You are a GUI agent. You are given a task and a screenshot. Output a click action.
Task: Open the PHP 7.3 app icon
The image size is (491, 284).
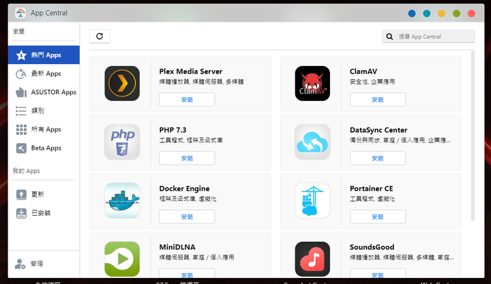click(x=122, y=142)
